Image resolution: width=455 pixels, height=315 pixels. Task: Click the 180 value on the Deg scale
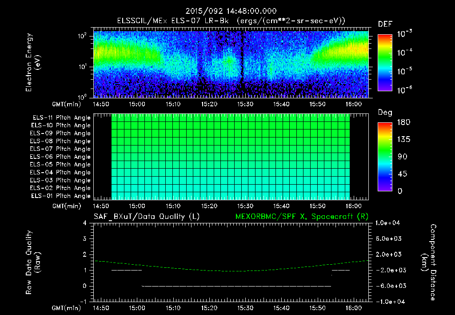click(404, 122)
